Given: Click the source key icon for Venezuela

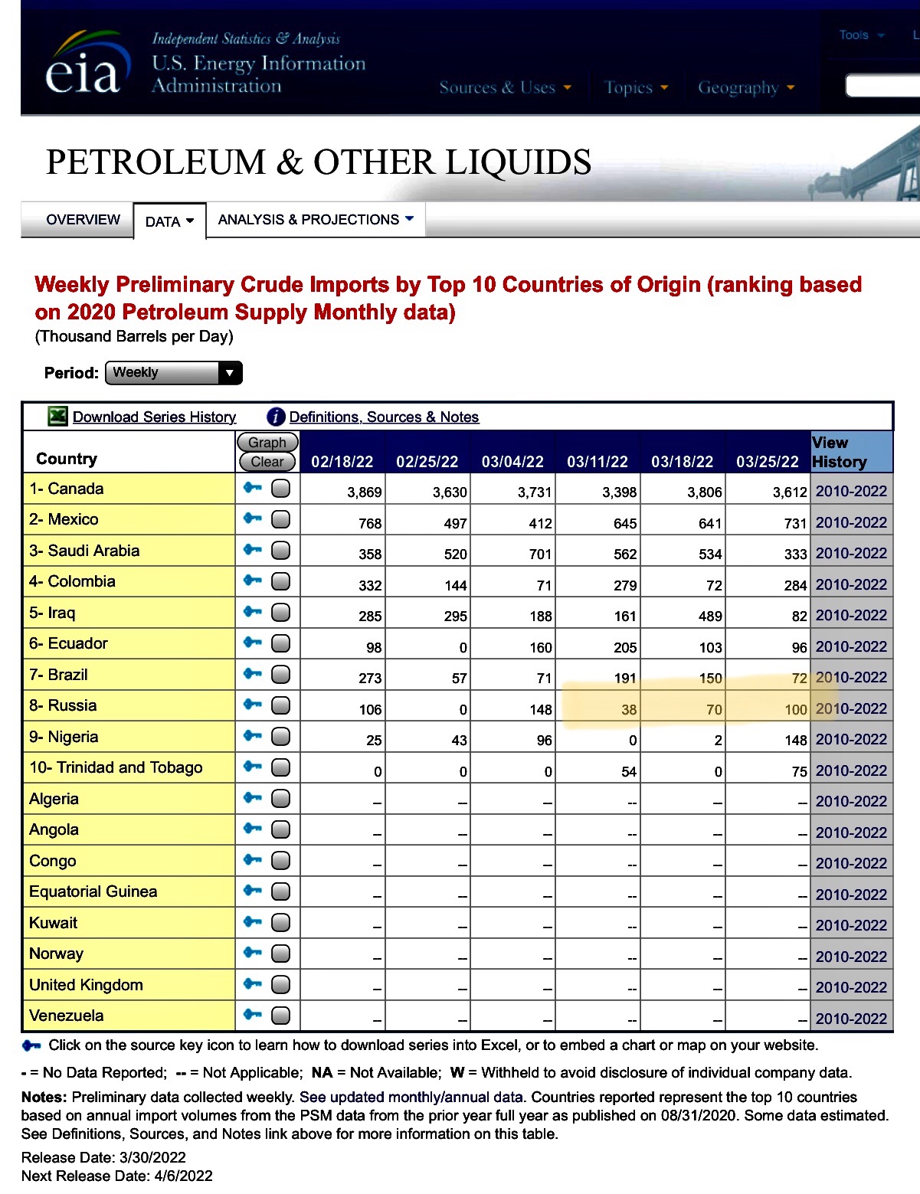Looking at the screenshot, I should pos(253,1015).
